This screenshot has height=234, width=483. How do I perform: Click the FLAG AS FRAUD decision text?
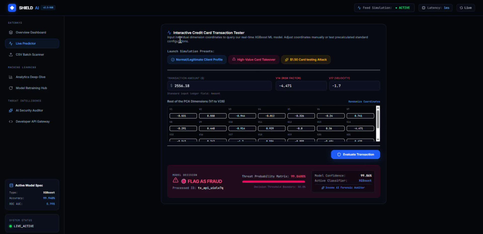click(205, 181)
